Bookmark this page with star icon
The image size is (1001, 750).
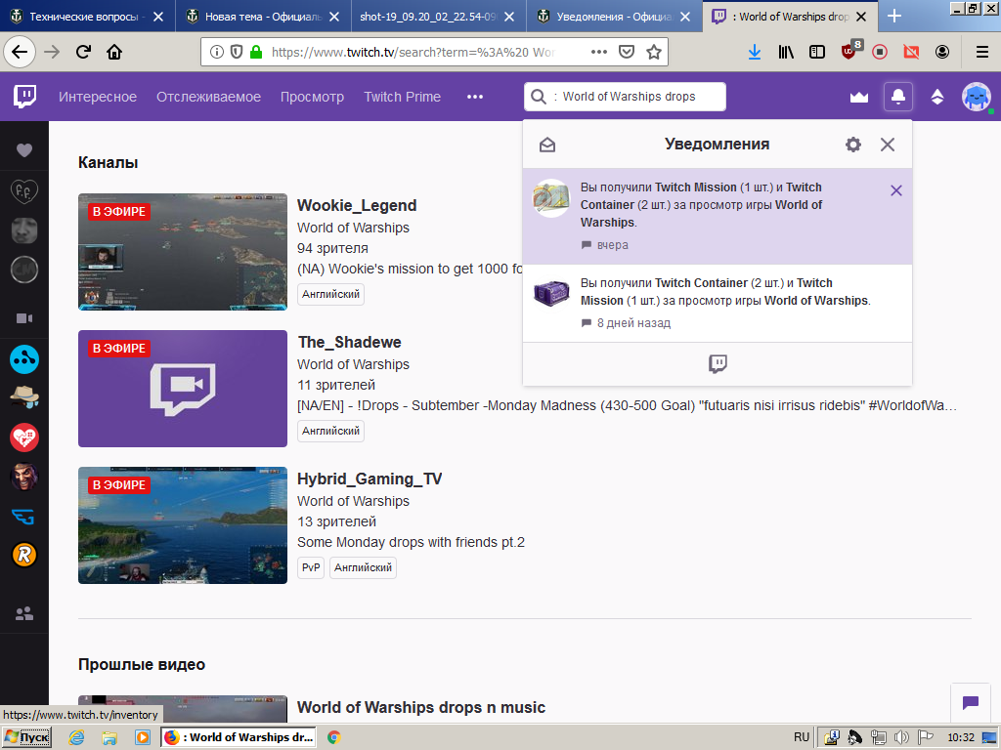point(654,52)
